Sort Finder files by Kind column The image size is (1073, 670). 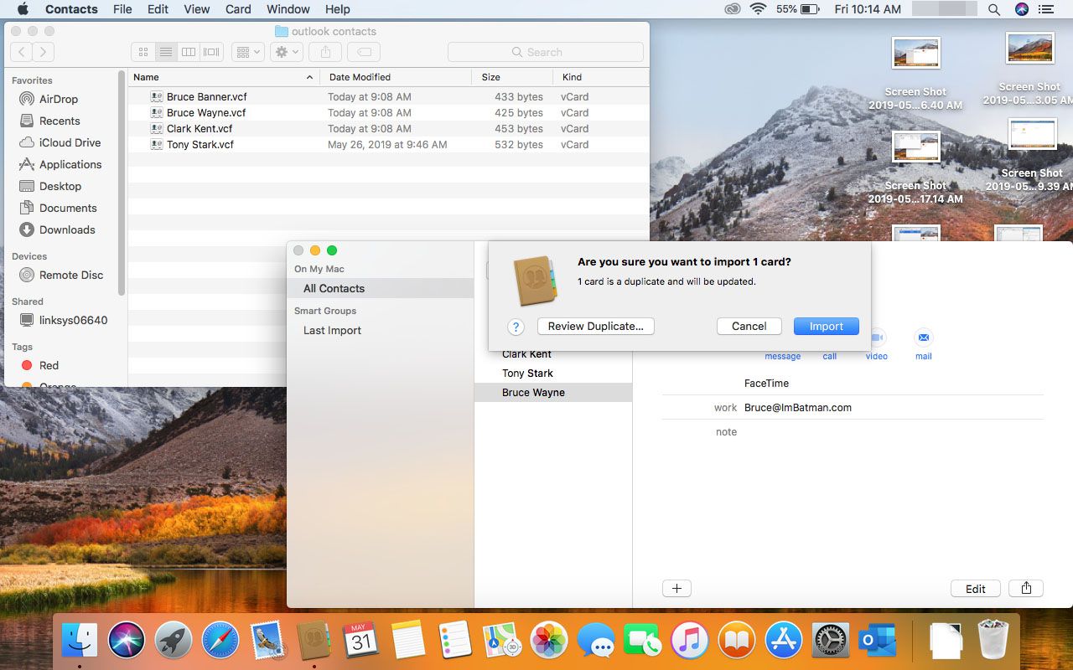[601, 77]
